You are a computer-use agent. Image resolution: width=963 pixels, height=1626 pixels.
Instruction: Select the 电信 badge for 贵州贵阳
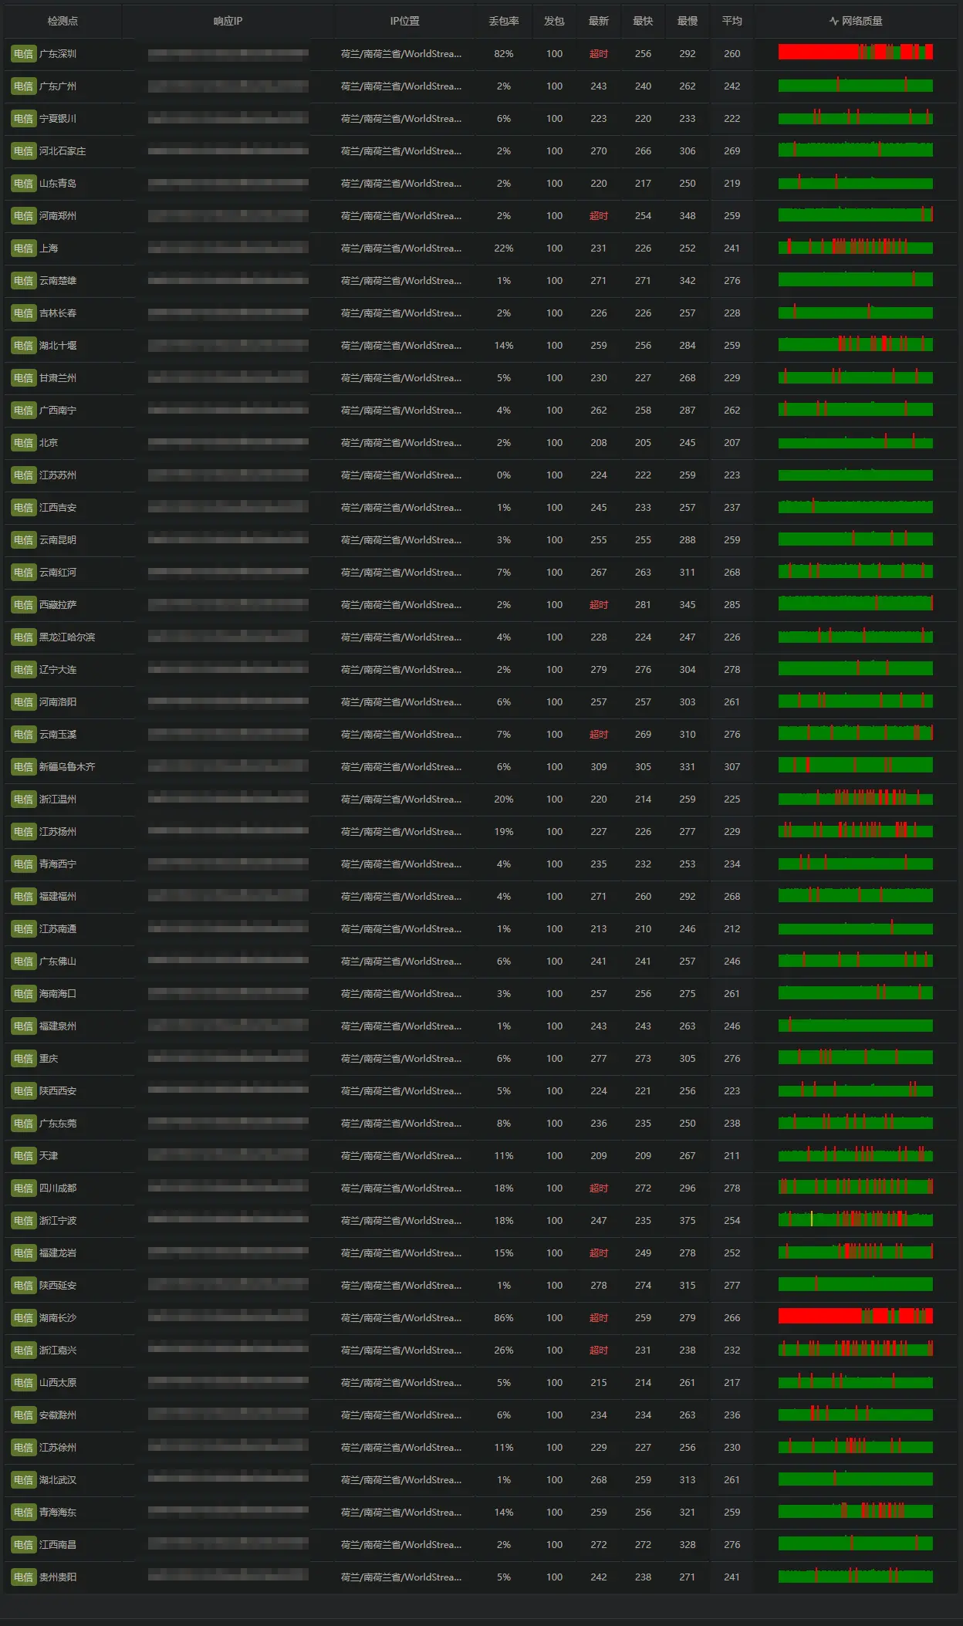pyautogui.click(x=23, y=1577)
